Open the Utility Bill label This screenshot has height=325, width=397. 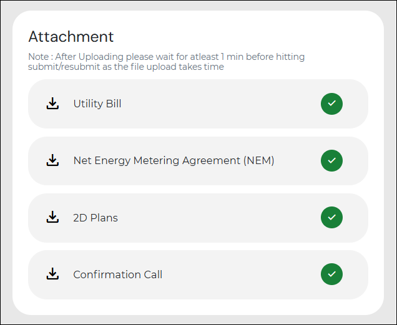tap(97, 104)
